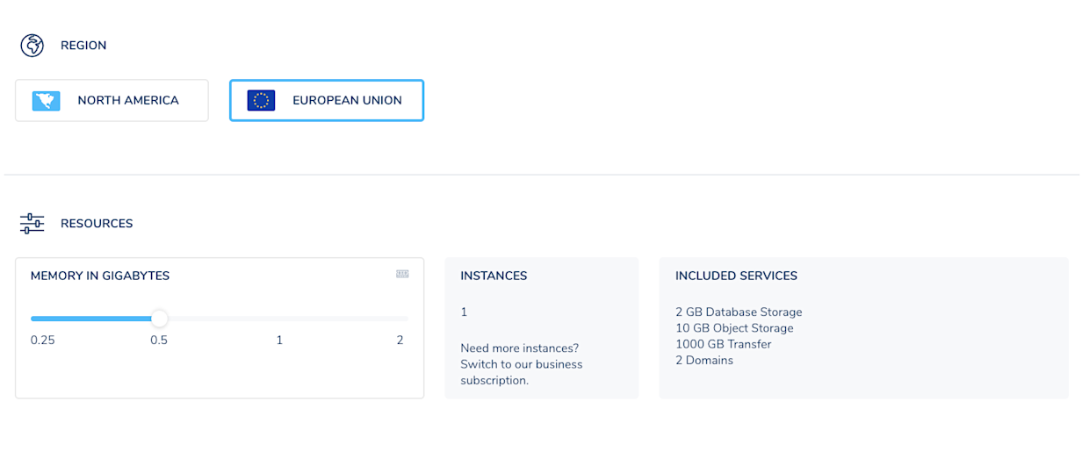Click the REGION section heading

(83, 46)
